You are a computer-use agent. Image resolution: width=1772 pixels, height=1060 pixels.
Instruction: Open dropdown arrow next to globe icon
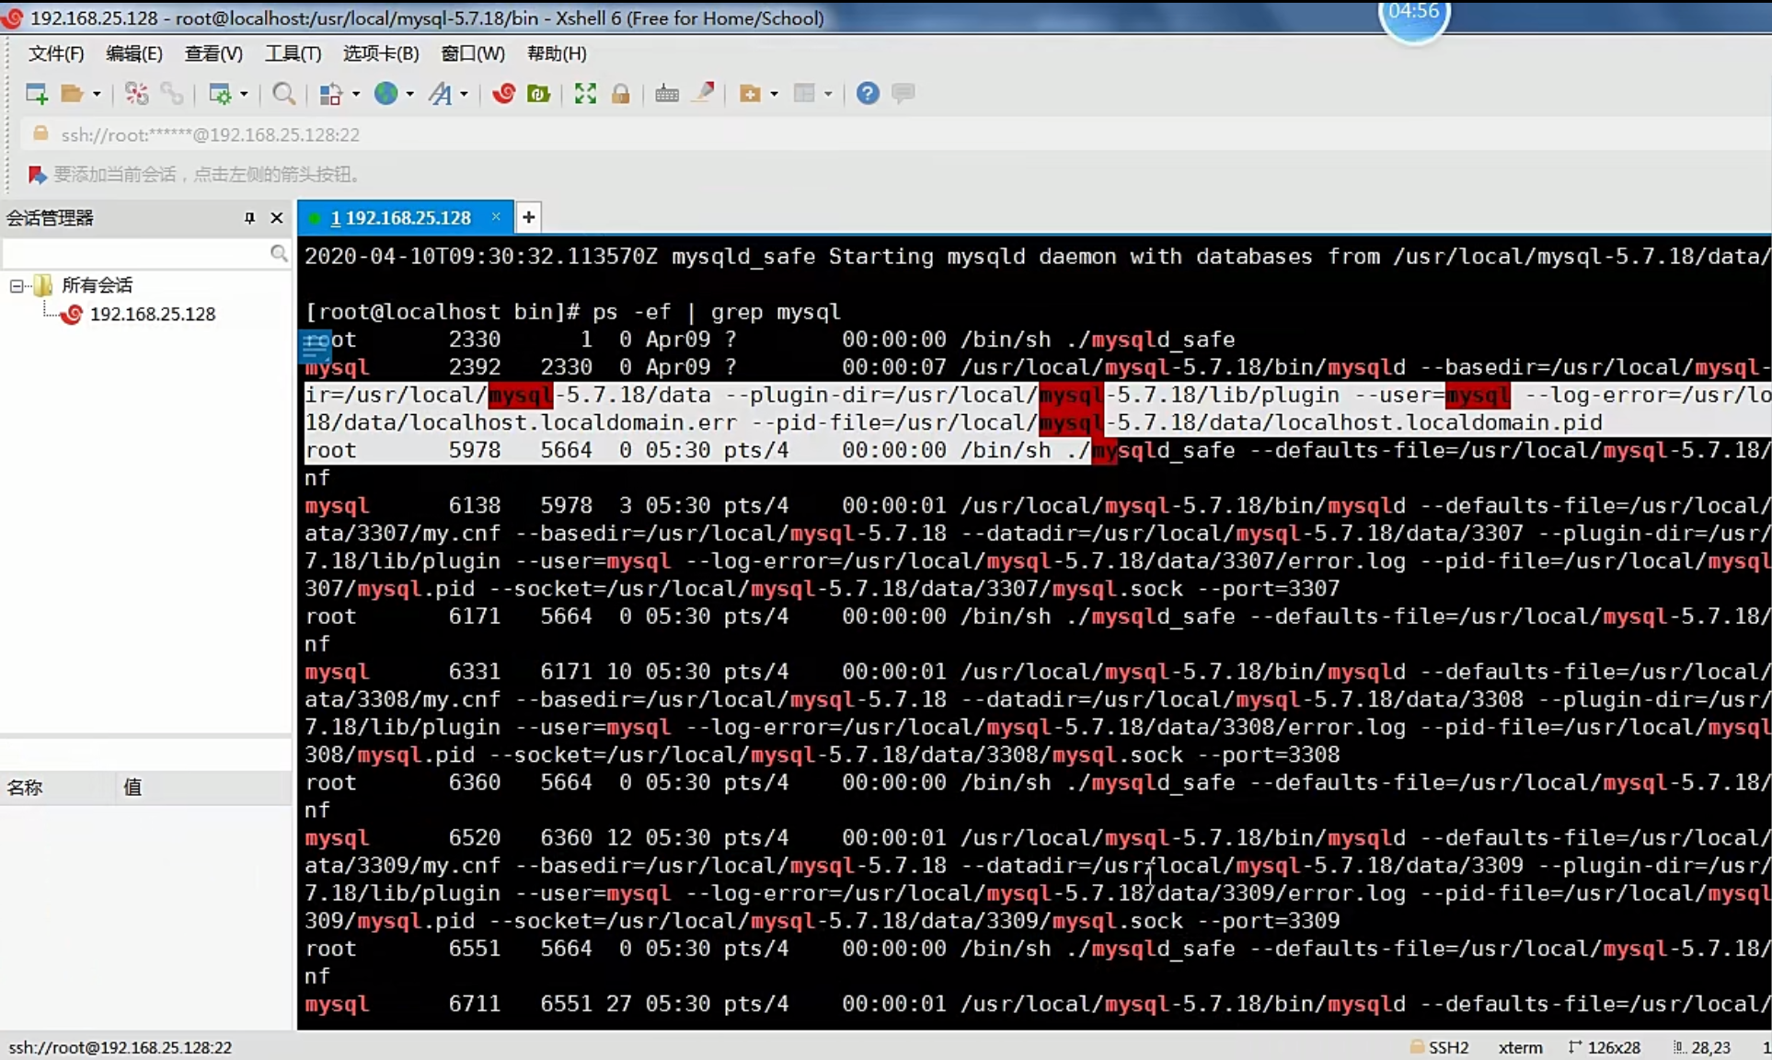(409, 93)
